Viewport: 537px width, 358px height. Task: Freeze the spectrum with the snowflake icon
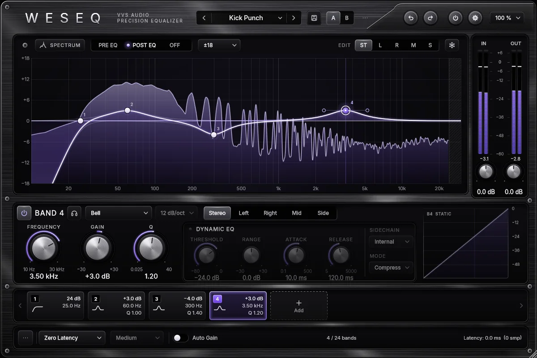pos(452,45)
